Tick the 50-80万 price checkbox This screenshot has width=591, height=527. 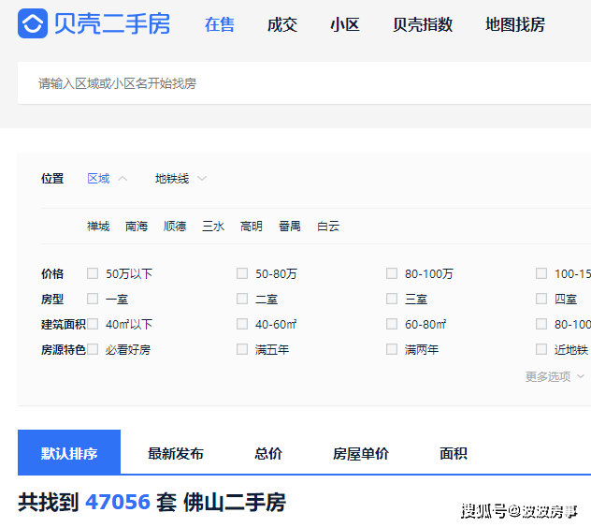[242, 273]
